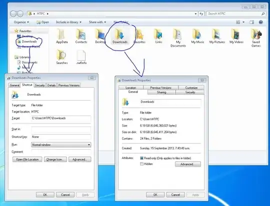Click HTPC in the address bar

(x=41, y=13)
